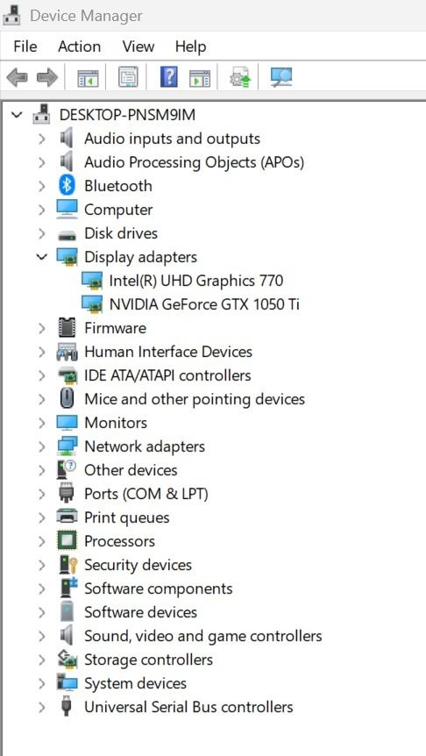Click the Bluetooth category icon

[67, 186]
